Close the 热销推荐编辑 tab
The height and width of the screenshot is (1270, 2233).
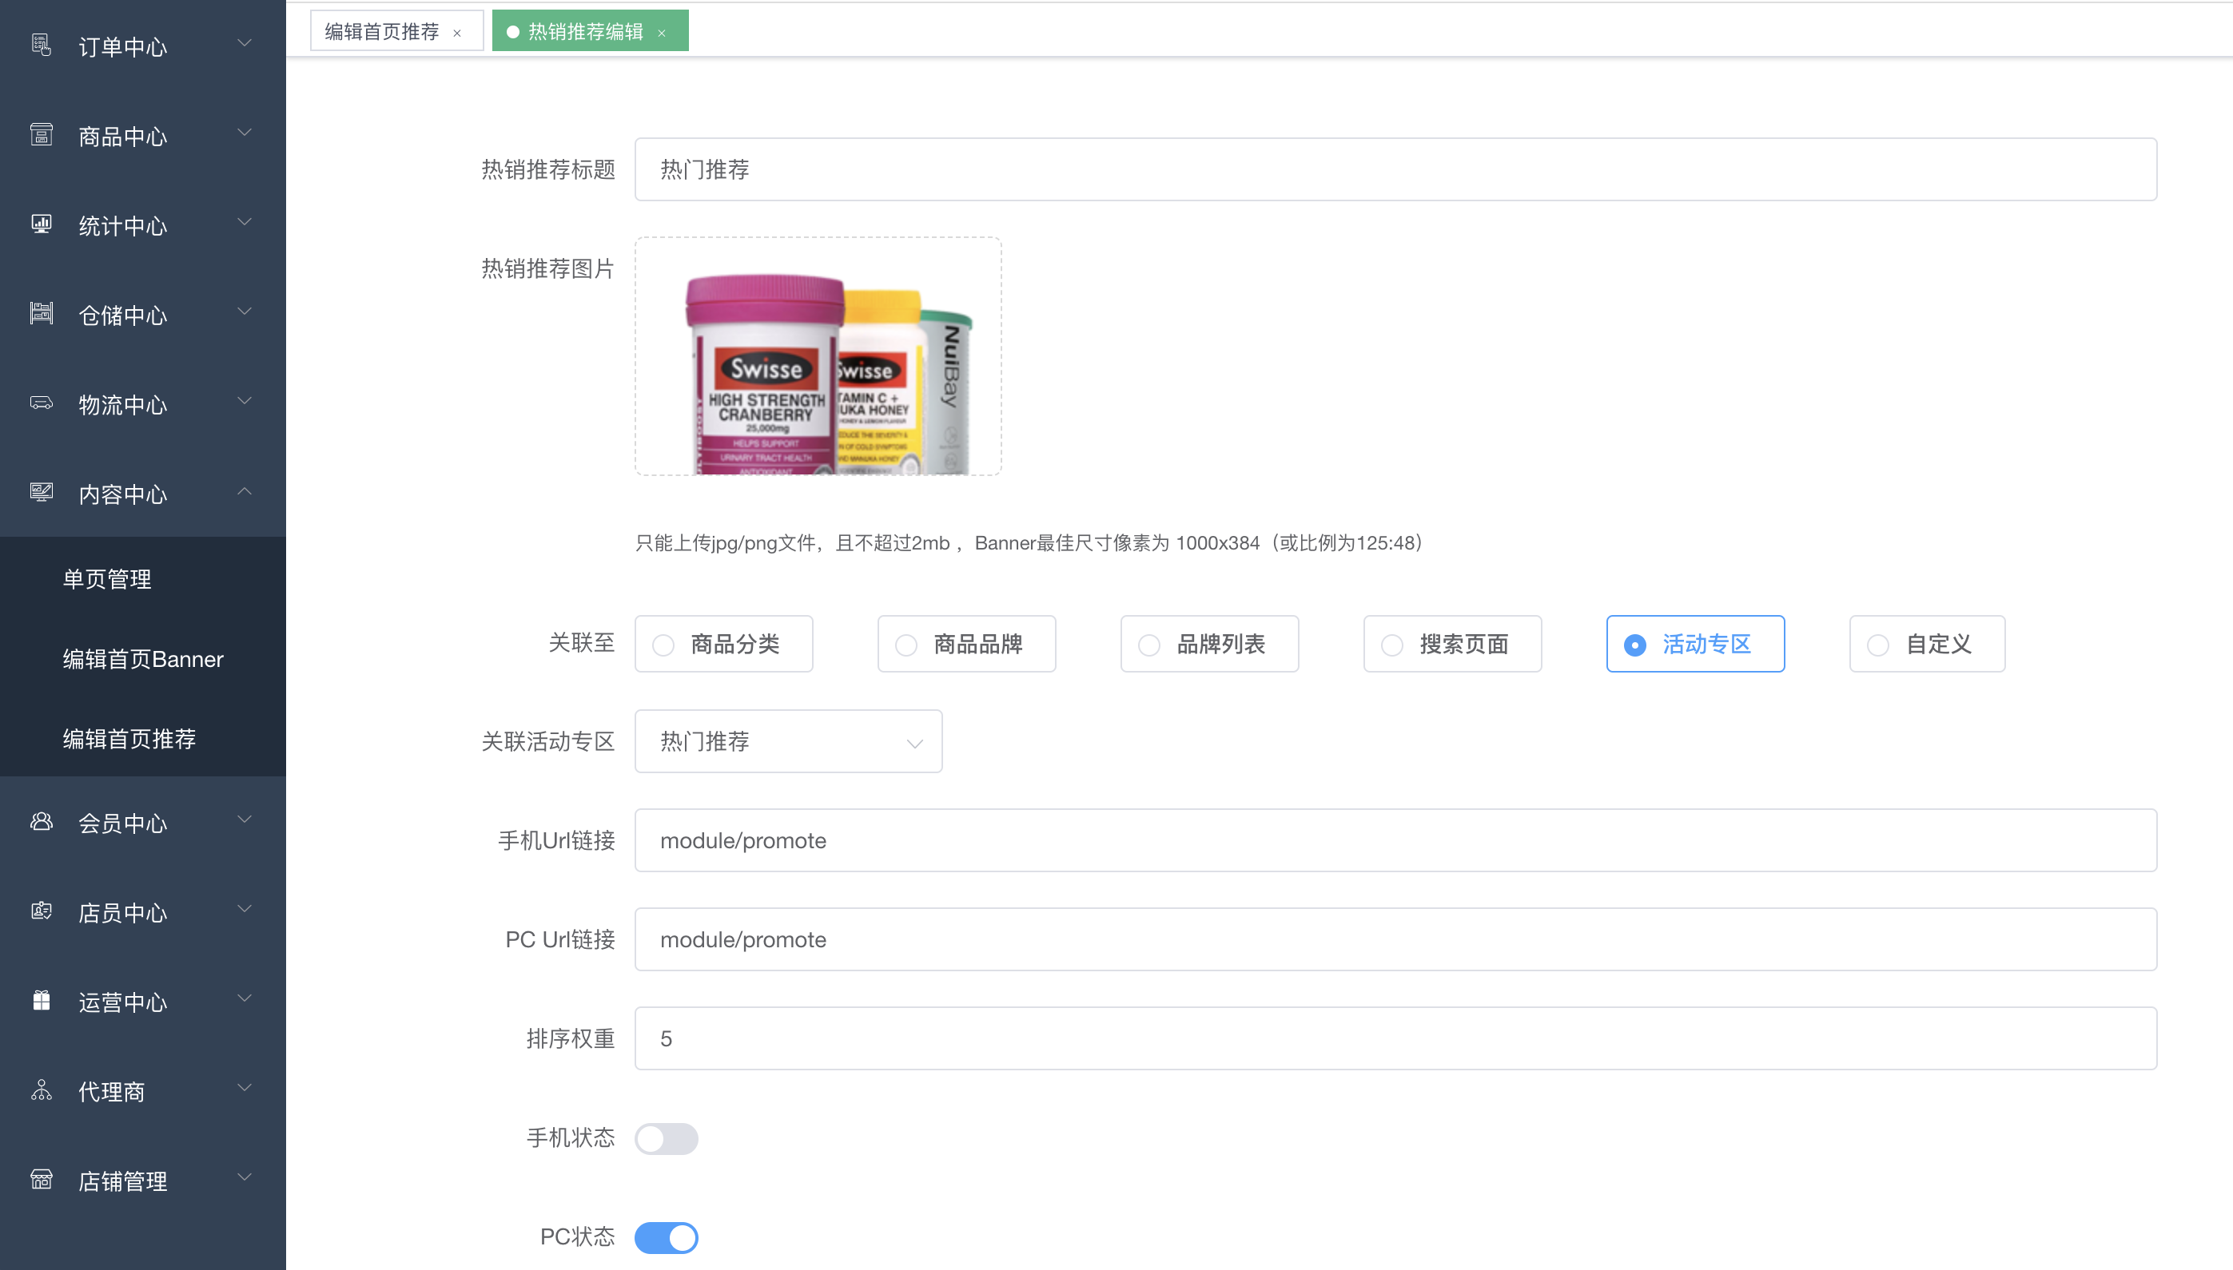[663, 33]
